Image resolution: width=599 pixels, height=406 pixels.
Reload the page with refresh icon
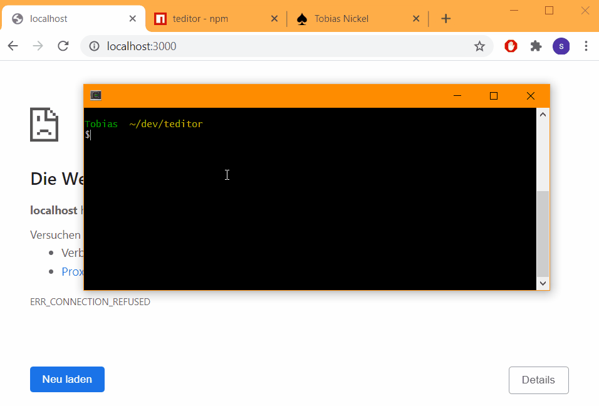(63, 46)
